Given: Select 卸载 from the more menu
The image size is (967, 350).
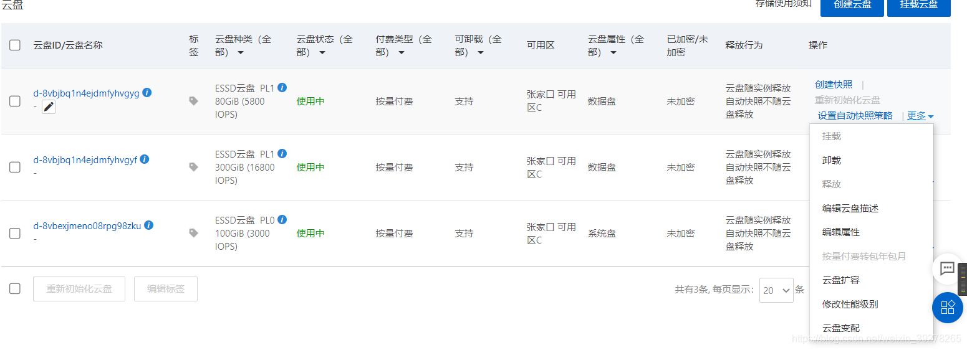Looking at the screenshot, I should click(832, 160).
